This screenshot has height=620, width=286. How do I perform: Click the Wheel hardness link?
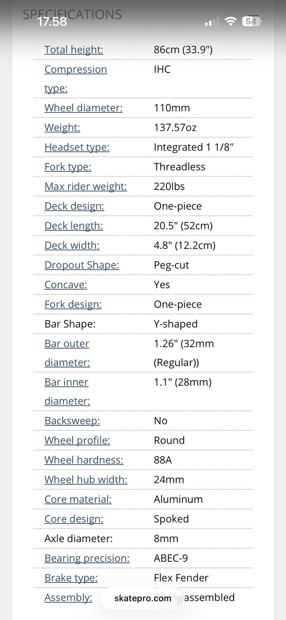(x=84, y=460)
